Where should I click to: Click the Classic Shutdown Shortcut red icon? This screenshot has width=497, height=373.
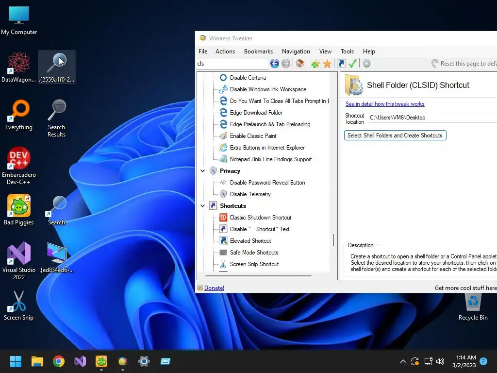pyautogui.click(x=223, y=218)
